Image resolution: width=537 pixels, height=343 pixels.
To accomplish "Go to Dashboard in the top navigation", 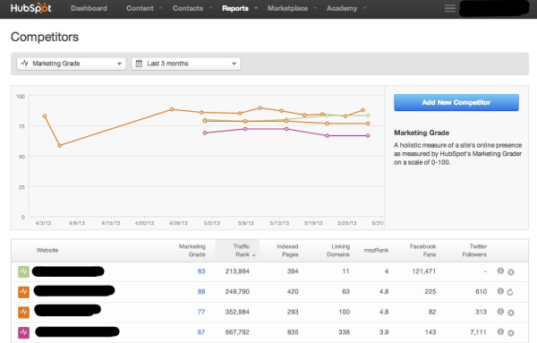I will tap(89, 8).
